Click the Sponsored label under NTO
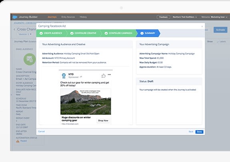The image size is (230, 162). 73,77
